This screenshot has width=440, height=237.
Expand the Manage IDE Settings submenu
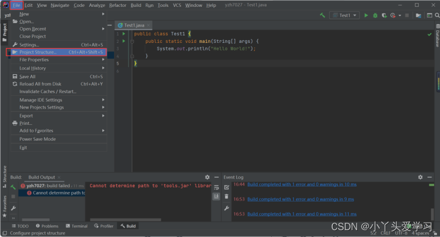tap(59, 100)
